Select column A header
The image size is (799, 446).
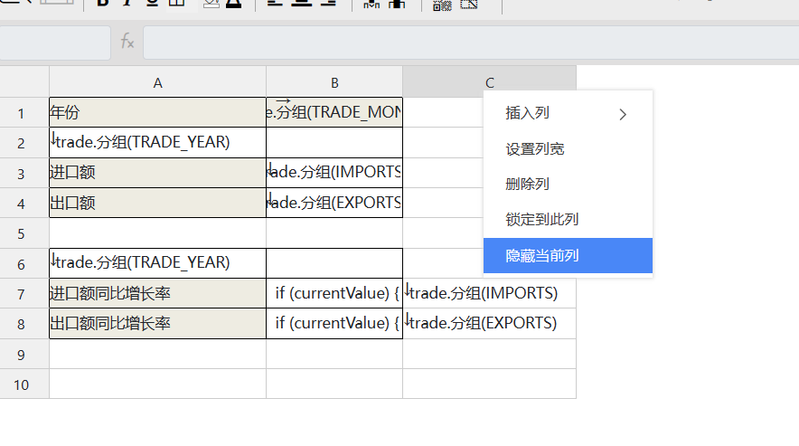point(157,82)
